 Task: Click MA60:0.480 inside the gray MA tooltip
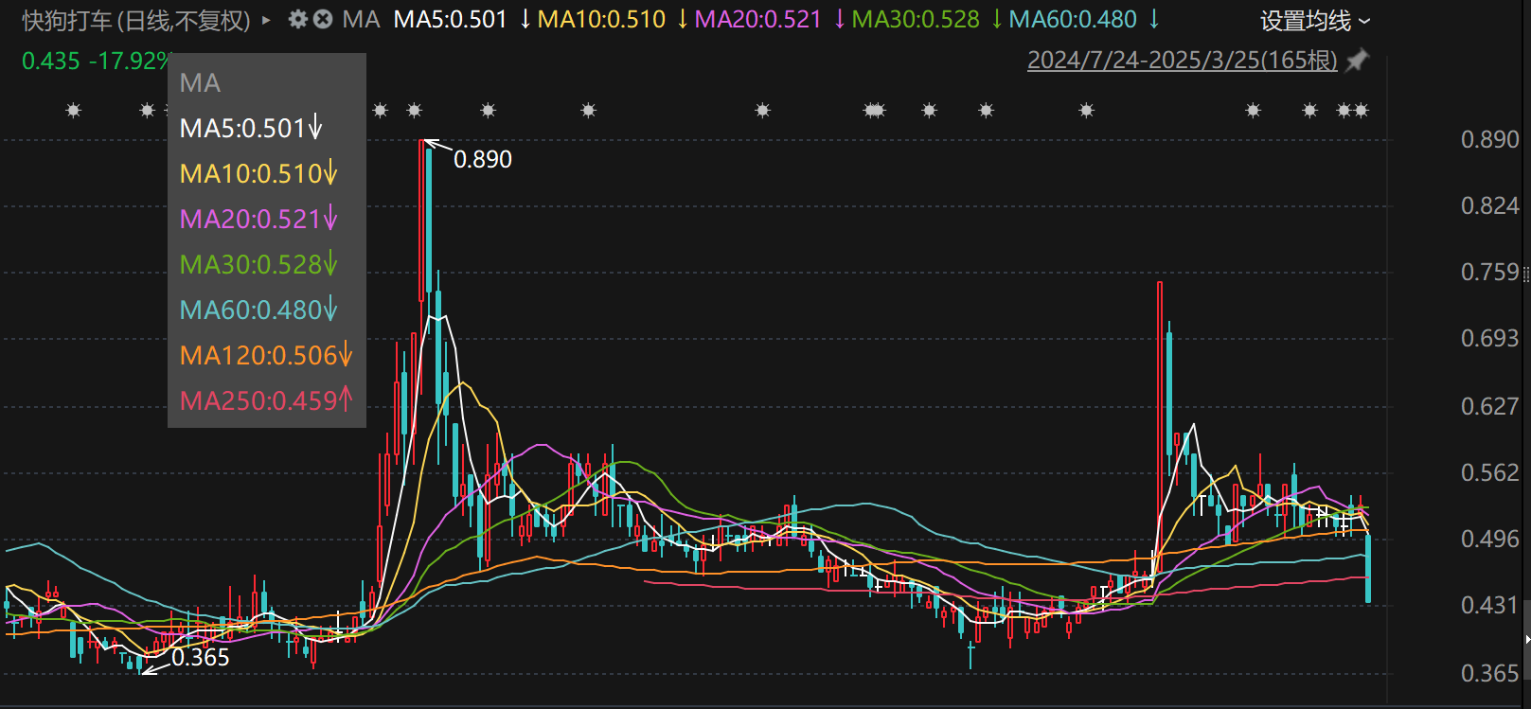click(258, 310)
